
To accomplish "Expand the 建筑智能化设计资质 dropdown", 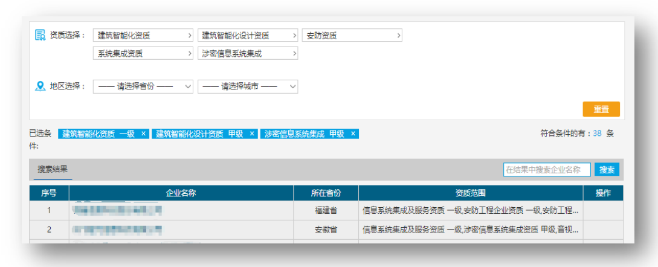I will click(x=248, y=36).
